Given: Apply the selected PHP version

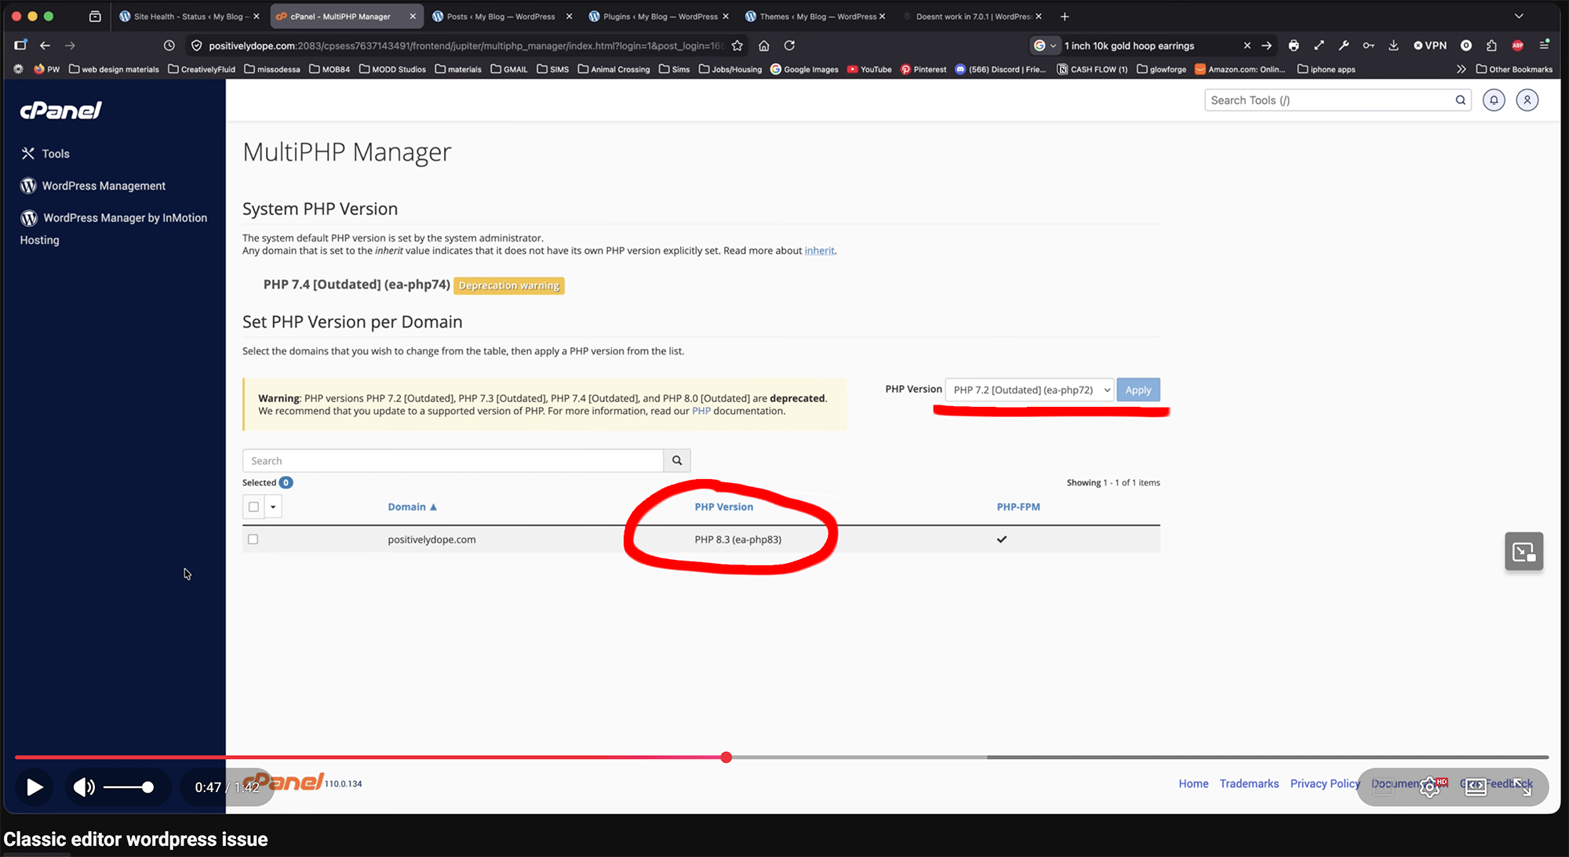Looking at the screenshot, I should pos(1138,390).
